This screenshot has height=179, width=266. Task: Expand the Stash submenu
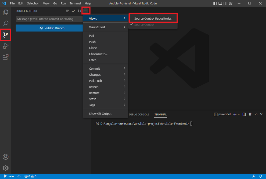click(106, 99)
